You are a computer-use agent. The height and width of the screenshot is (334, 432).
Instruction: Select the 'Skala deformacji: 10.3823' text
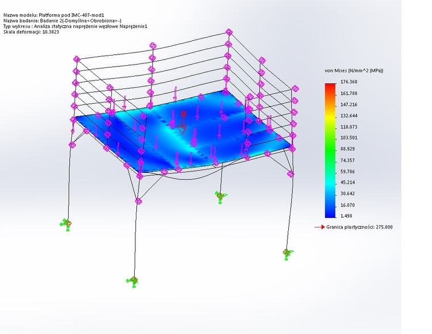coord(31,32)
